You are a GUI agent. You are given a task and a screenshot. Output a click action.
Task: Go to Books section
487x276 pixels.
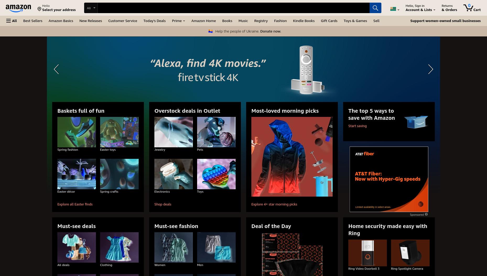click(x=227, y=21)
